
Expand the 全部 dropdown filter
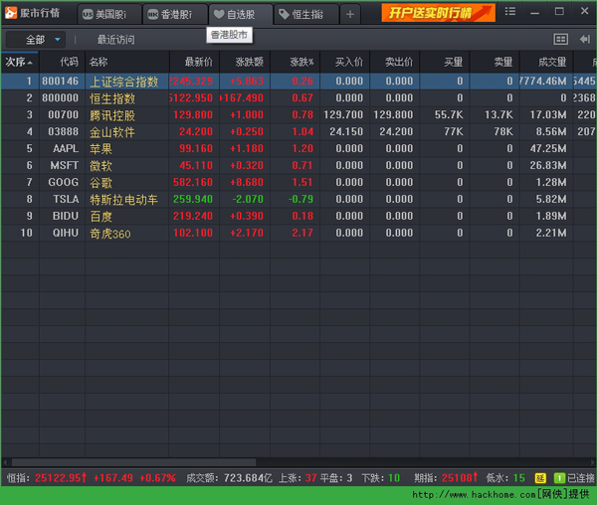(x=58, y=40)
